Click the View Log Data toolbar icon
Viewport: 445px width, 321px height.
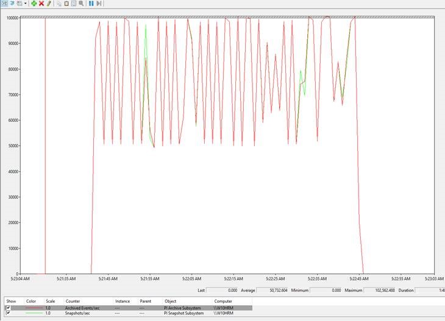pos(12,3)
